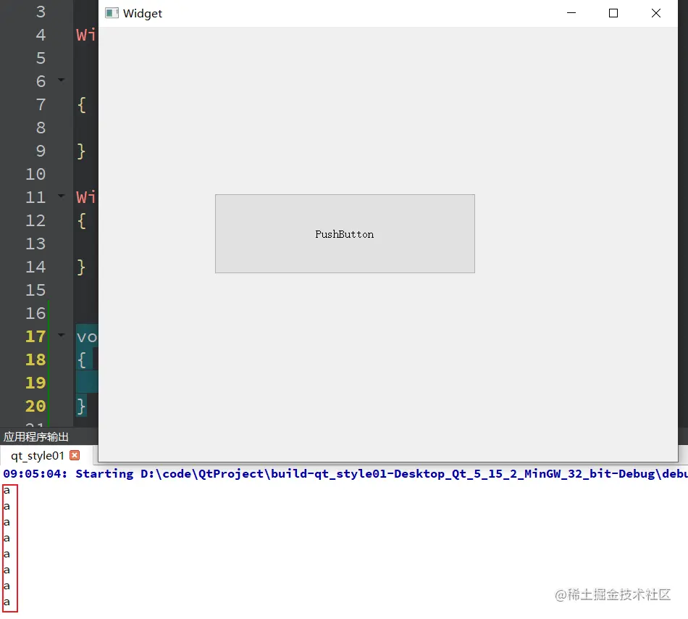Close the Widget window
688x619 pixels.
[x=656, y=13]
